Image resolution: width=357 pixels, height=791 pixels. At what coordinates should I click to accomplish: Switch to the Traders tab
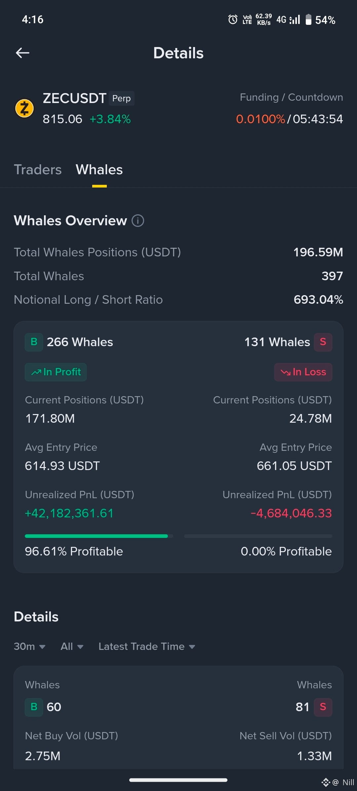[38, 170]
